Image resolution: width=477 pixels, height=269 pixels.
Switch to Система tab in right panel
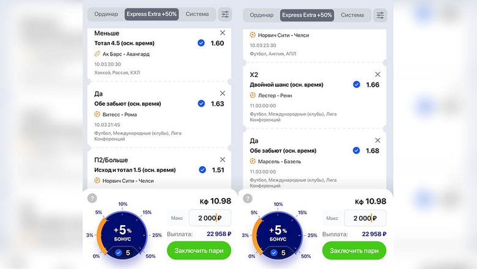pos(352,15)
